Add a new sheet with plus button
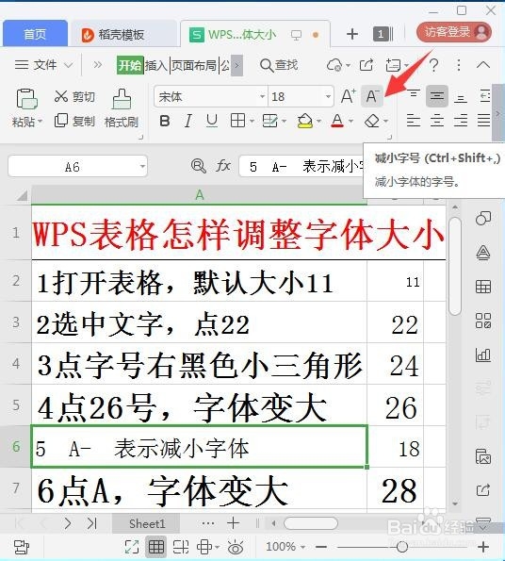Viewport: 505px width, 561px height. pos(234,523)
